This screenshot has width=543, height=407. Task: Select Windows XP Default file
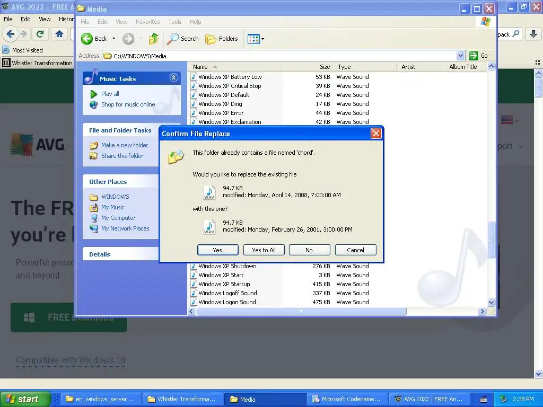(x=224, y=95)
